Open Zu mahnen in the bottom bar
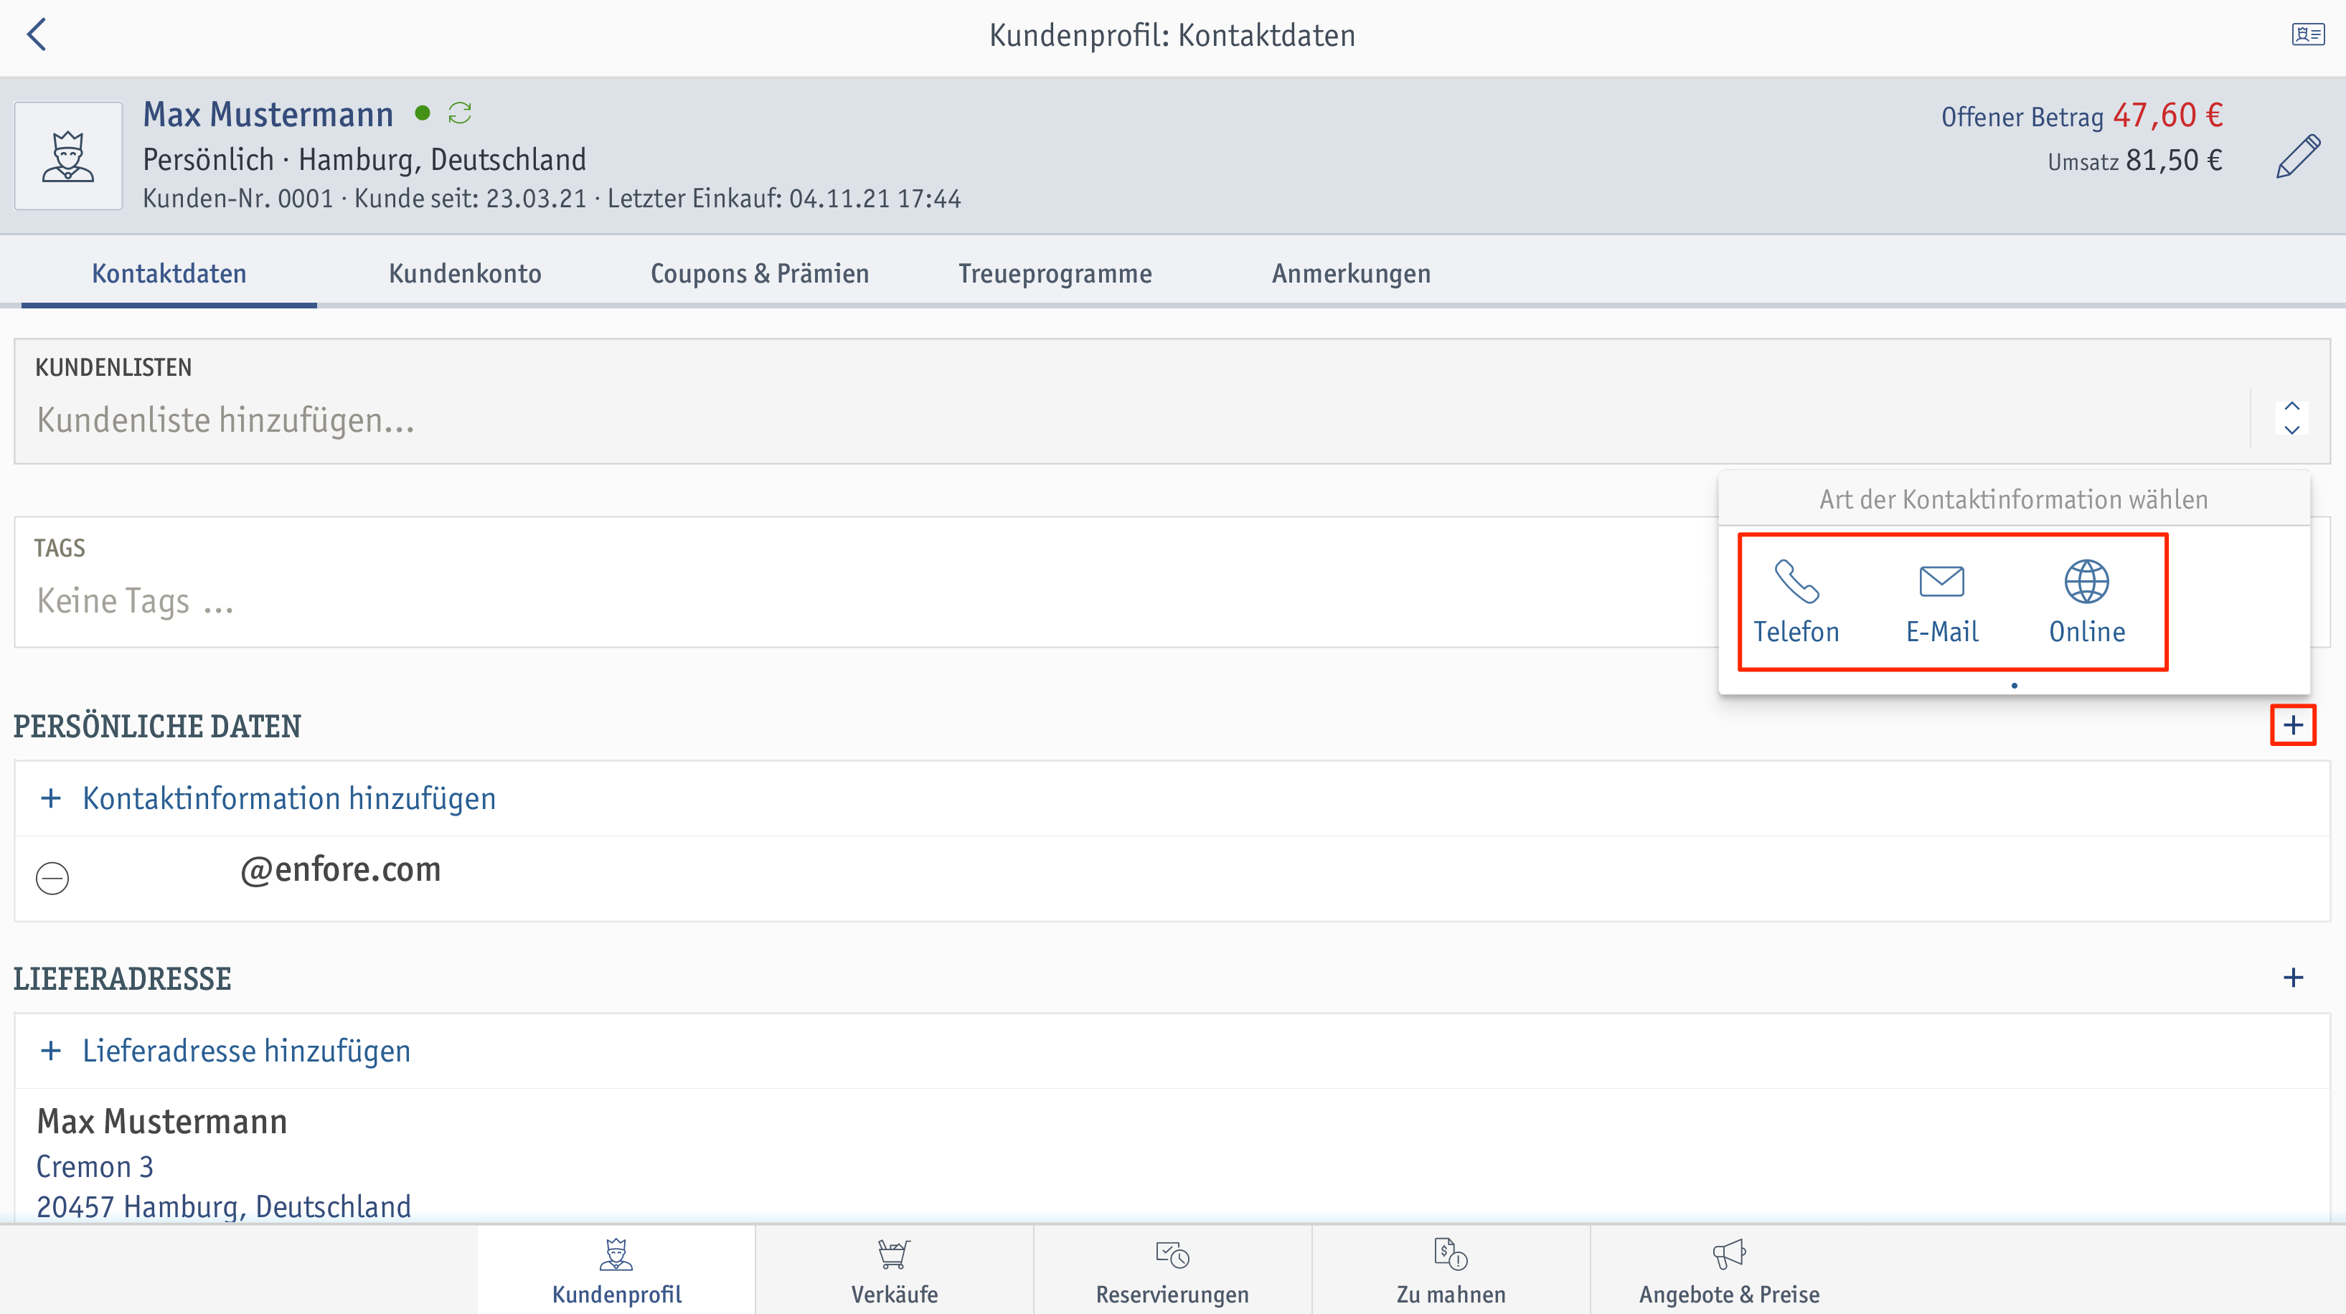This screenshot has width=2346, height=1314. 1451,1270
